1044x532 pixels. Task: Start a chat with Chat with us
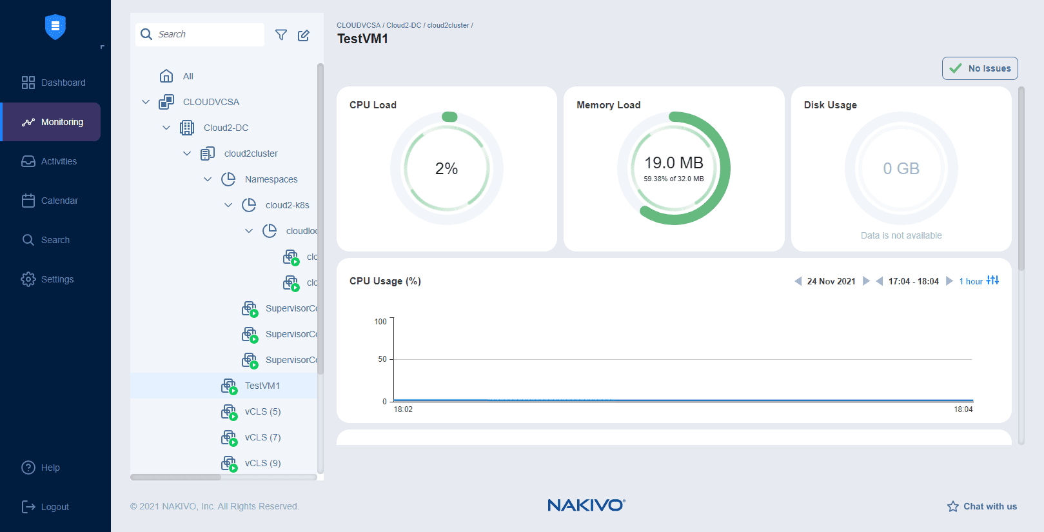tap(982, 506)
